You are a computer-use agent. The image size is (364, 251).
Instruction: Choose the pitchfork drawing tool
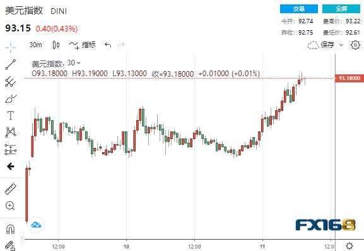pyautogui.click(x=11, y=82)
